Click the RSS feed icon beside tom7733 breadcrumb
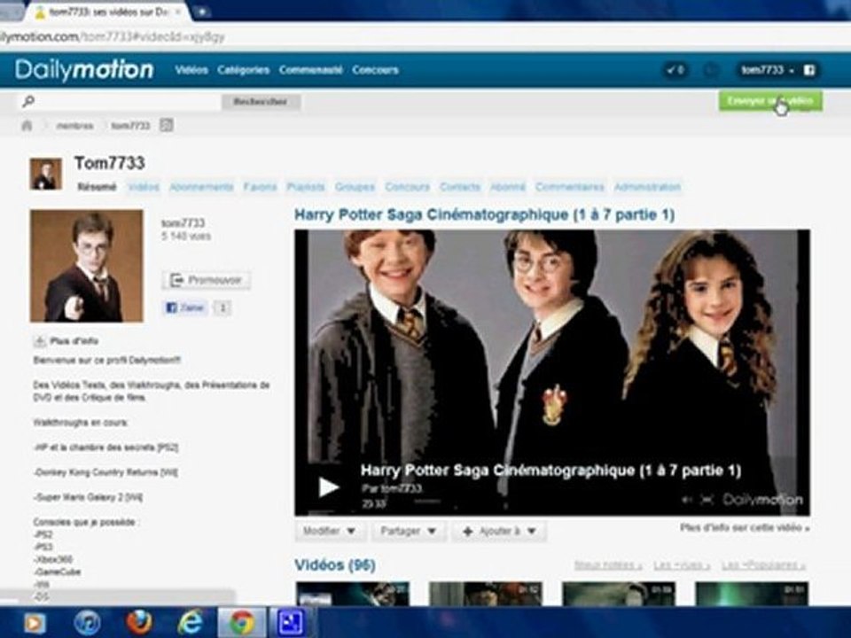 167,126
